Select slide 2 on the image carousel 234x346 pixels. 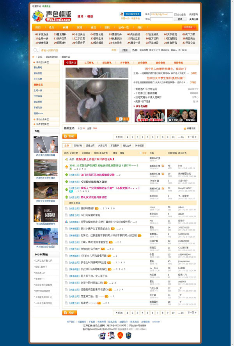point(121,119)
